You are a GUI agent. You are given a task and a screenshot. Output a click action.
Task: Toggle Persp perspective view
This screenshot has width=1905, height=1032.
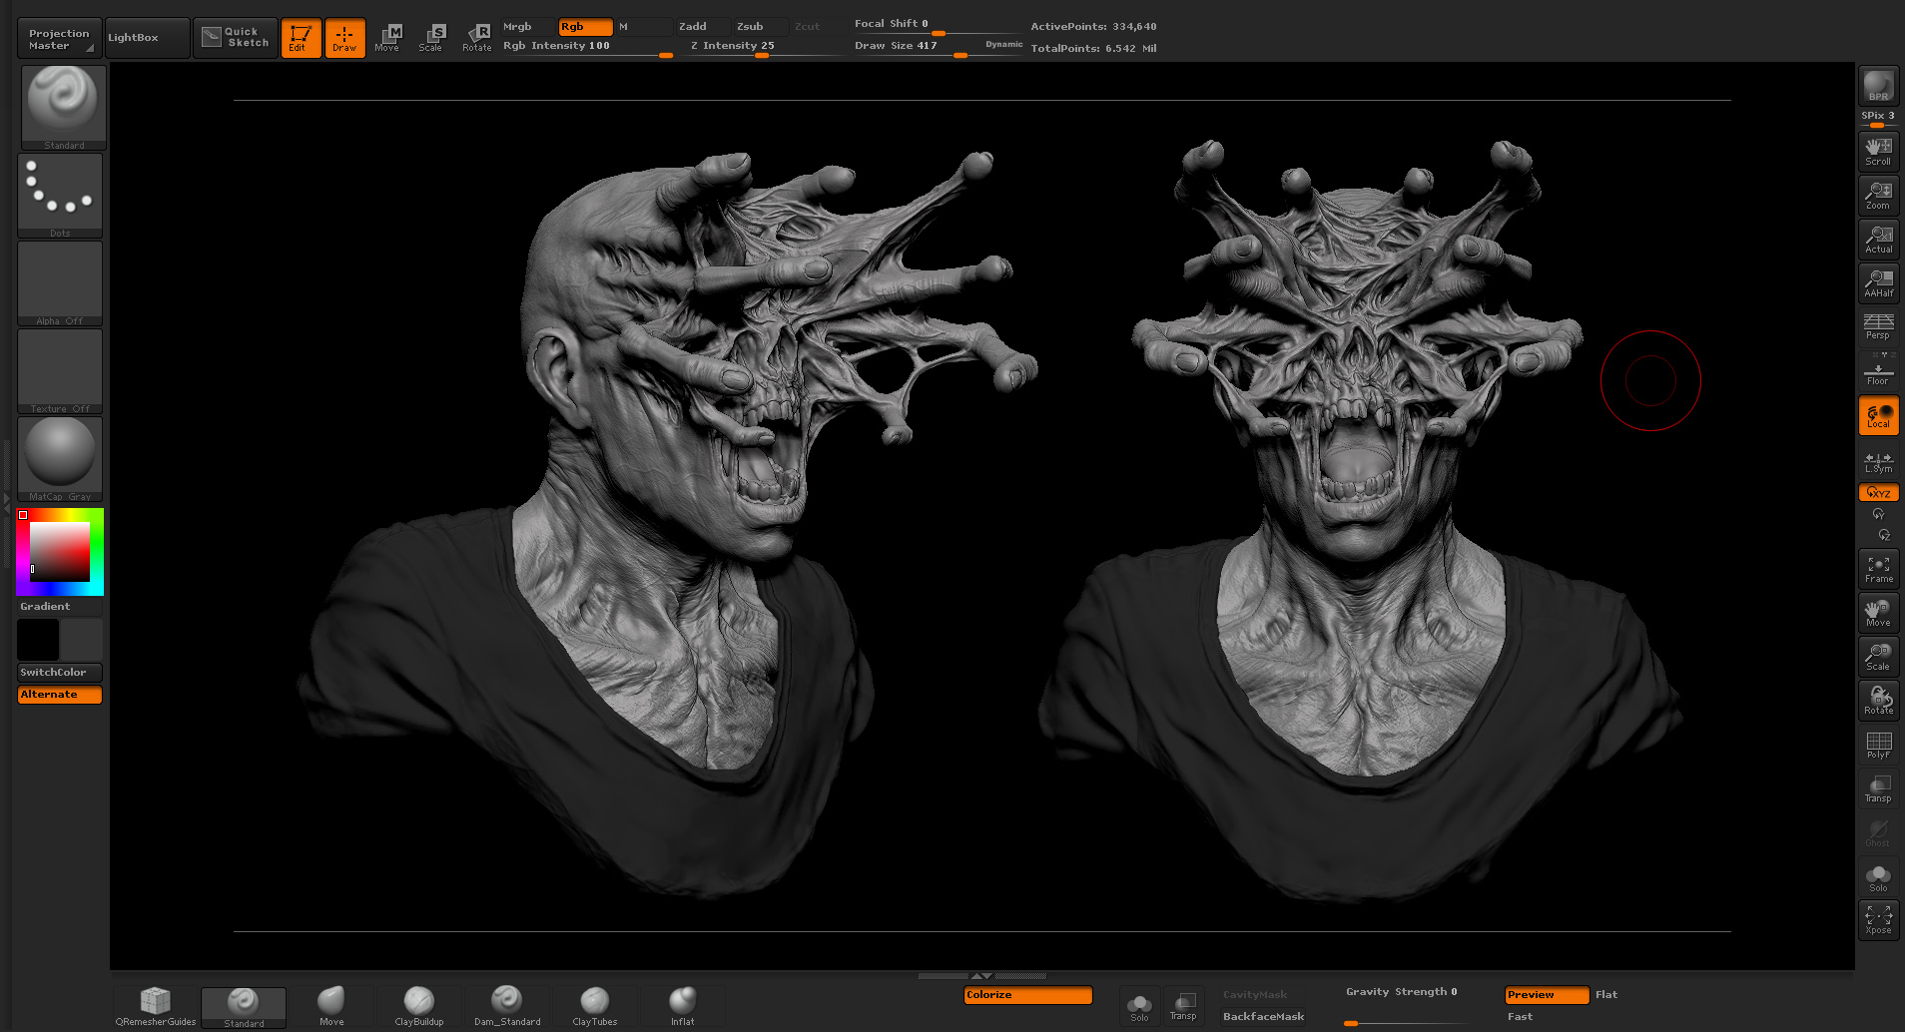(1878, 326)
